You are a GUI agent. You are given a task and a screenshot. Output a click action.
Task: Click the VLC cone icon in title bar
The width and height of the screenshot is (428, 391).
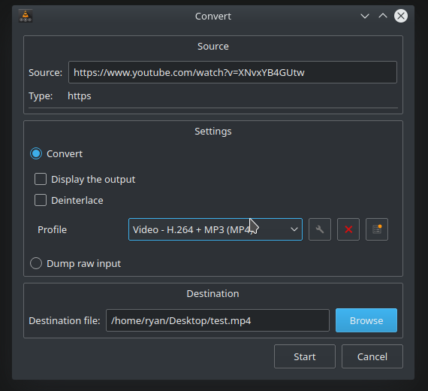26,16
